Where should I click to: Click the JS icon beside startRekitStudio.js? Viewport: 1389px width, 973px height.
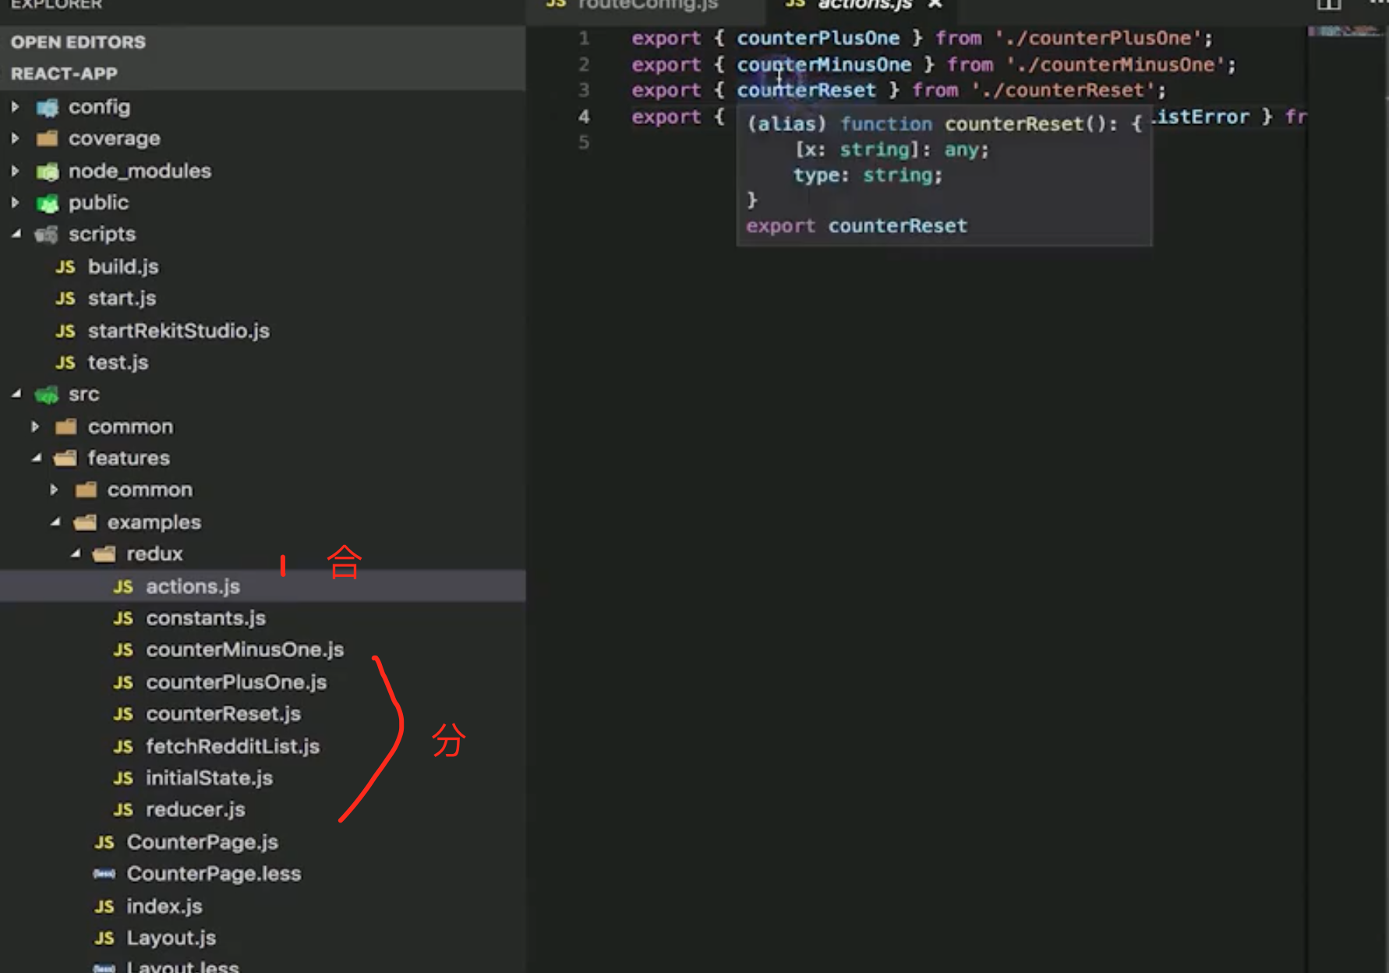(65, 331)
